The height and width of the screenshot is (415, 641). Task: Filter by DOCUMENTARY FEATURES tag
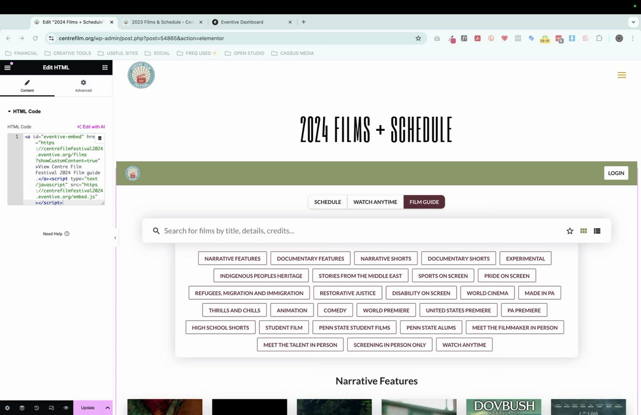pos(310,259)
